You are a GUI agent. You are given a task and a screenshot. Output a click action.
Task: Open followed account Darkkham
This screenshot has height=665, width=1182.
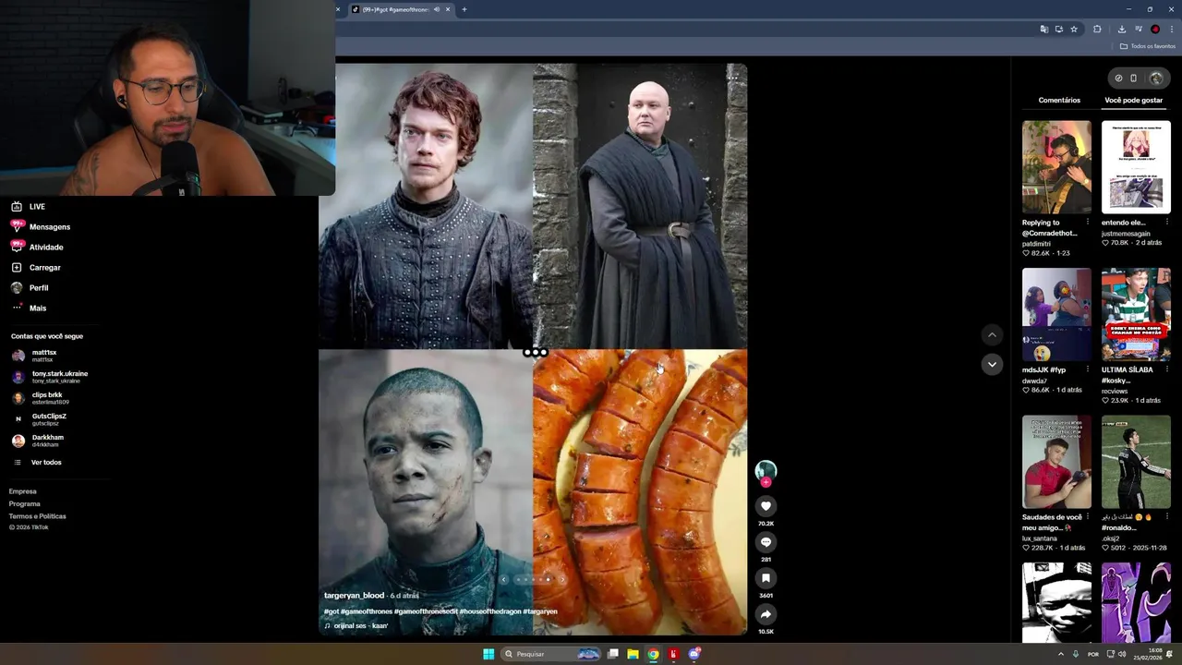coord(38,441)
